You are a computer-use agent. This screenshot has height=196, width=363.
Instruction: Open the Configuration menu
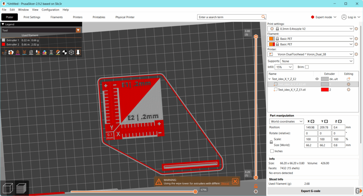click(50, 10)
